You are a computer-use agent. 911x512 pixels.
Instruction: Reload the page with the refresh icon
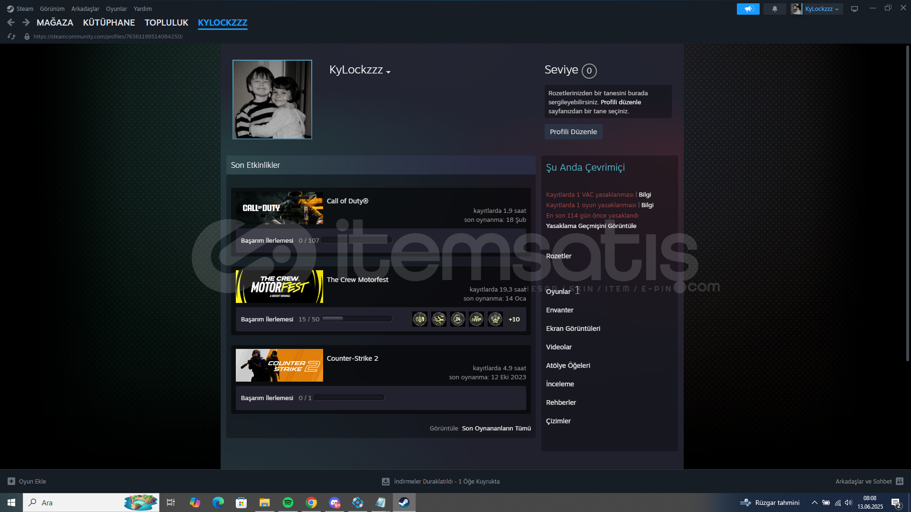point(11,37)
